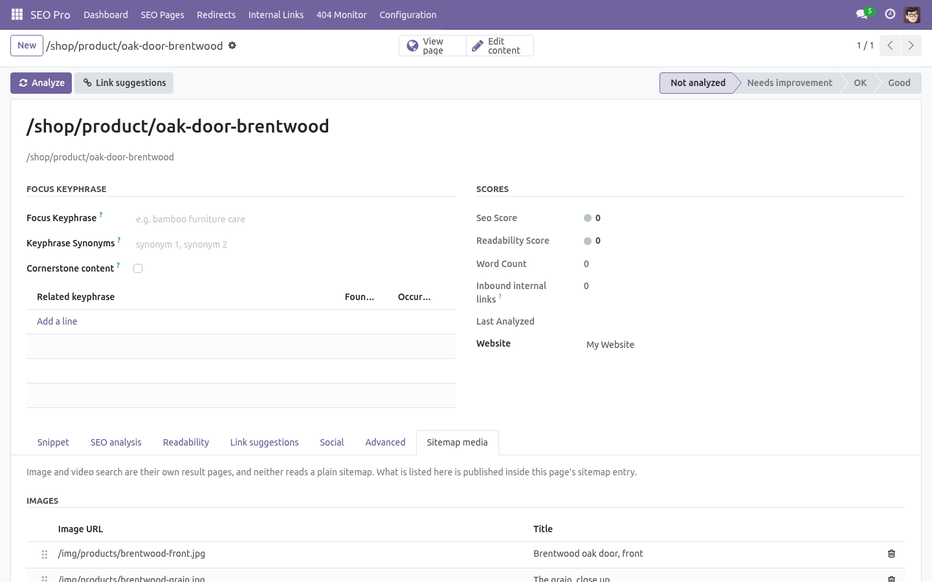Open the Internal Links menu
The image size is (932, 582).
[276, 14]
